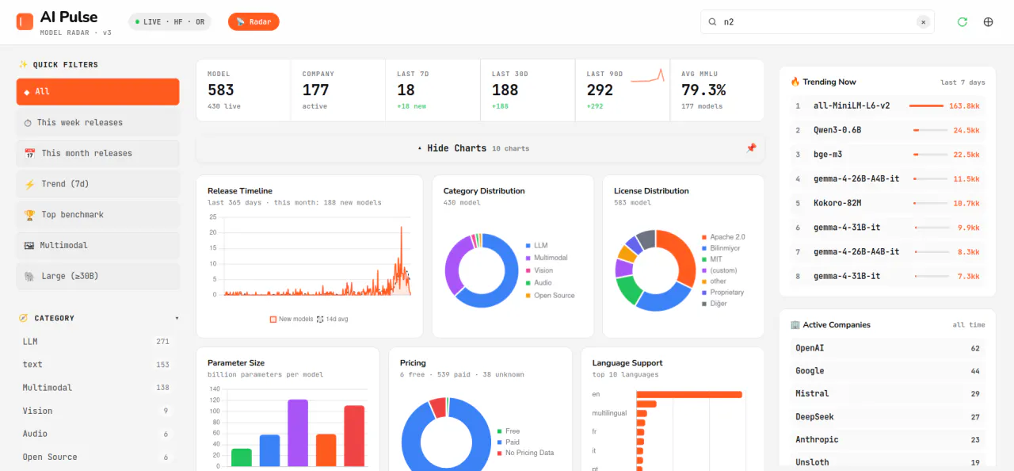Click the refresh icon in header
Viewport: 1014px width, 471px height.
pyautogui.click(x=962, y=22)
